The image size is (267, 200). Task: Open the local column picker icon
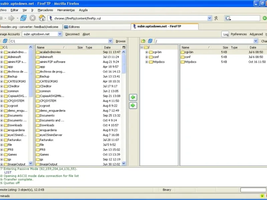pyautogui.click(x=124, y=47)
